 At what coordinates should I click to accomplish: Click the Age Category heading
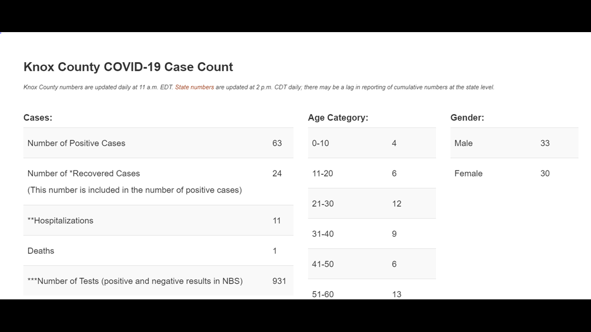pos(338,118)
